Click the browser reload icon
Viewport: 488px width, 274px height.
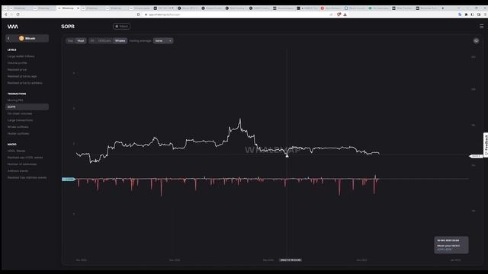(18, 14)
